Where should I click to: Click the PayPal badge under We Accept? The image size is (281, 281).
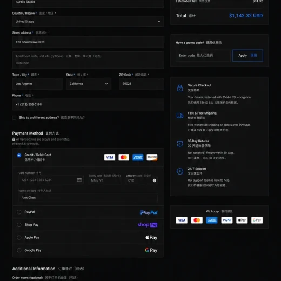click(227, 220)
